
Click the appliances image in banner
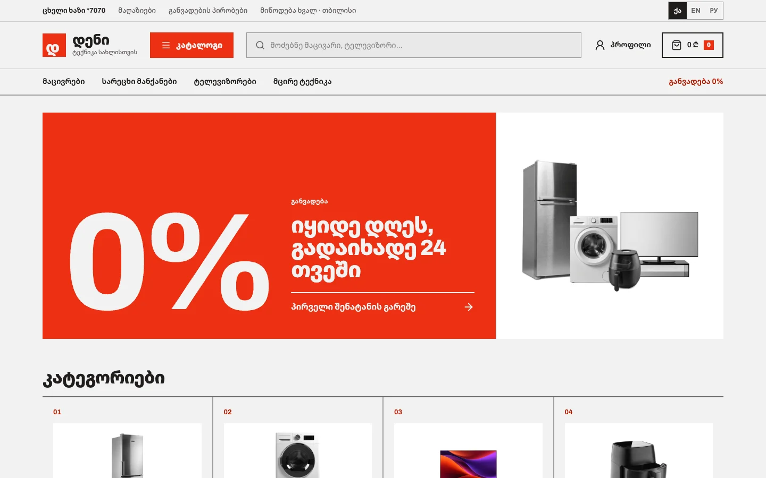(x=610, y=225)
